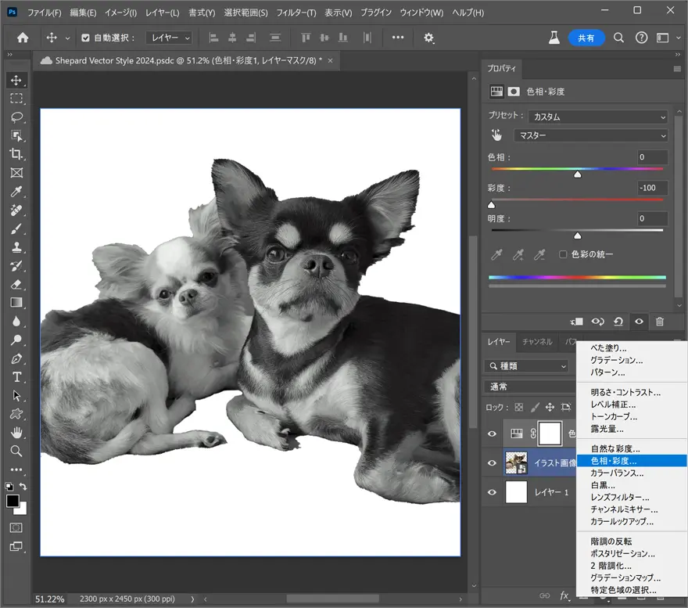The width and height of the screenshot is (688, 608).
Task: Click the trash icon in Properties panel
Action: coord(659,322)
